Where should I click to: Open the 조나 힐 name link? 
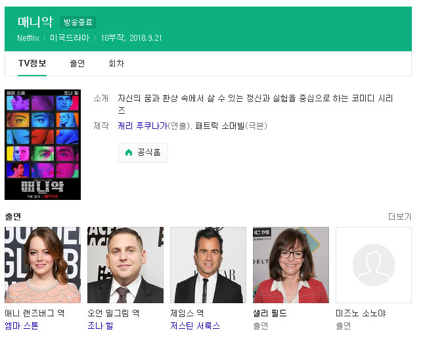(x=101, y=326)
